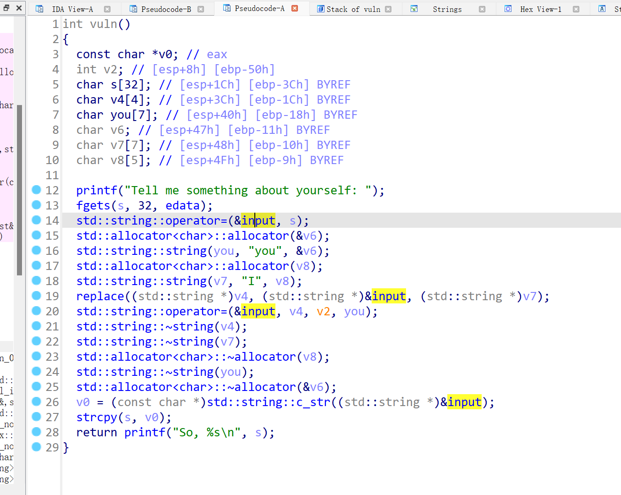This screenshot has height=495, width=621.
Task: Click the edata argument on line 13
Action: 182,205
